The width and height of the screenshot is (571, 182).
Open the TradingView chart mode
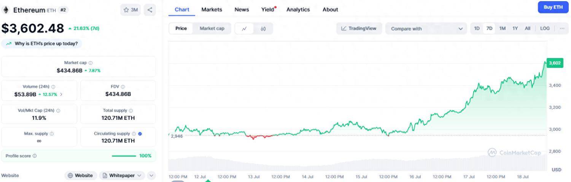click(x=359, y=28)
